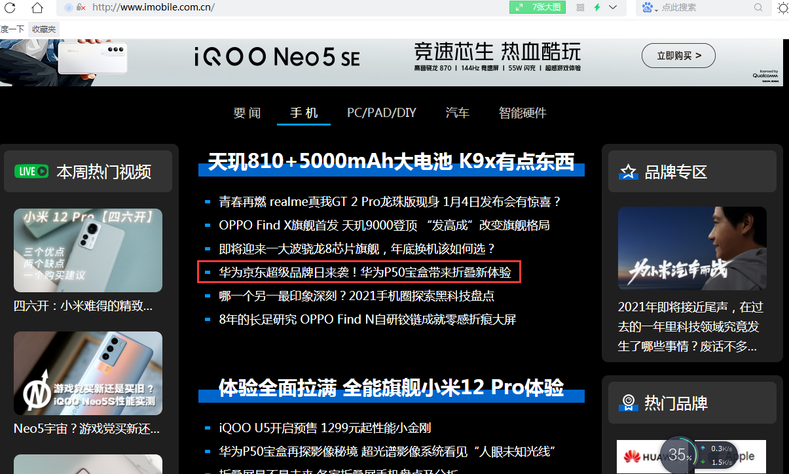The width and height of the screenshot is (789, 474).
Task: Open the 热门品牌 section heading
Action: pos(676,403)
